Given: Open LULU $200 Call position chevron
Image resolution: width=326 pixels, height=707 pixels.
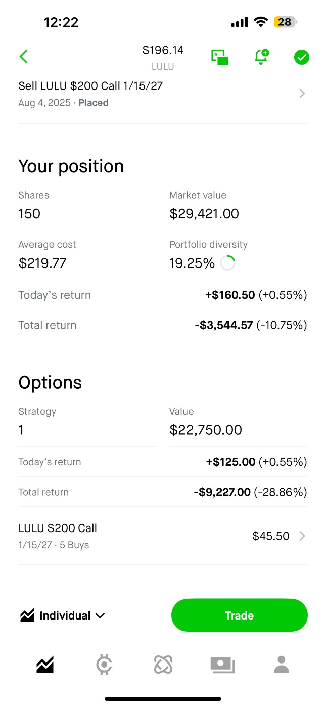Looking at the screenshot, I should pos(302,536).
